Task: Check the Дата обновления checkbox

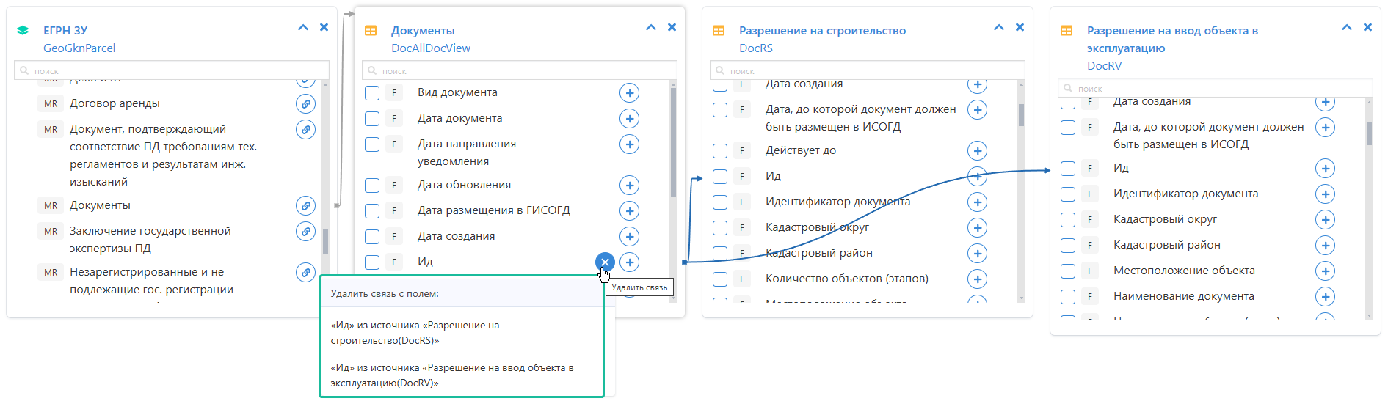Action: [x=372, y=186]
